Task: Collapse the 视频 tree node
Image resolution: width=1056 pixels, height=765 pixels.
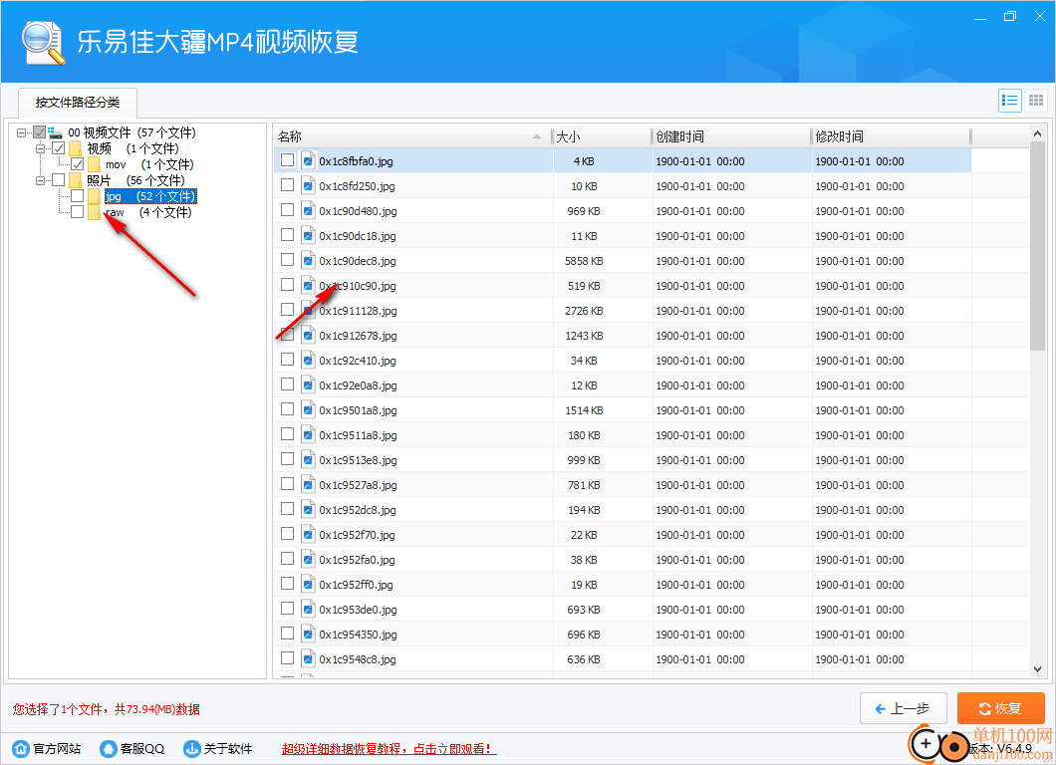Action: 41,148
